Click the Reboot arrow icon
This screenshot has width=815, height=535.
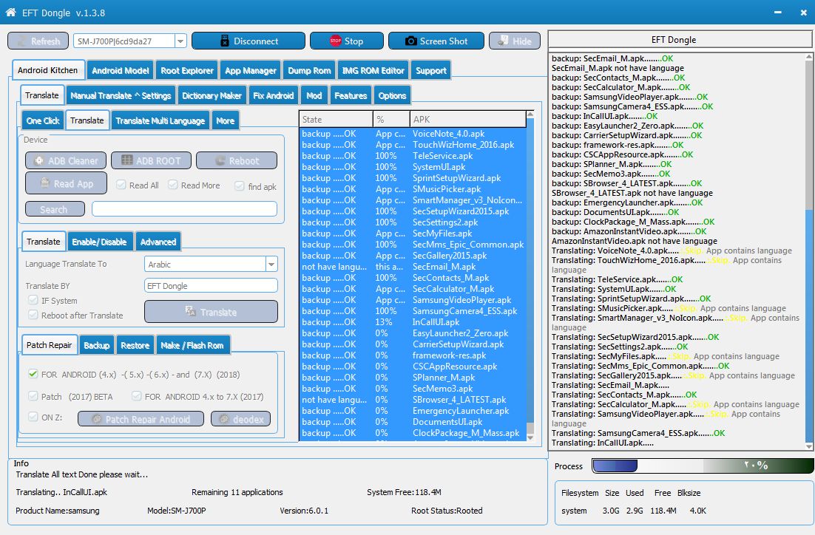tap(220, 161)
